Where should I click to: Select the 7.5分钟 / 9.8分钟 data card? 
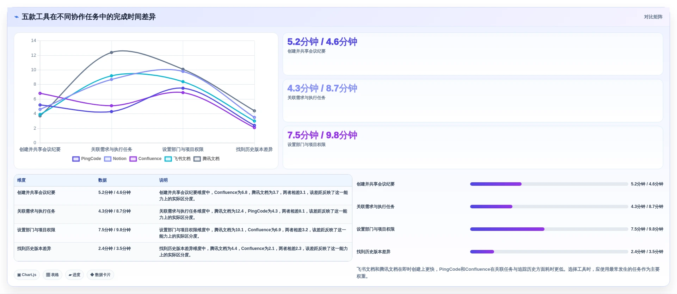point(473,147)
